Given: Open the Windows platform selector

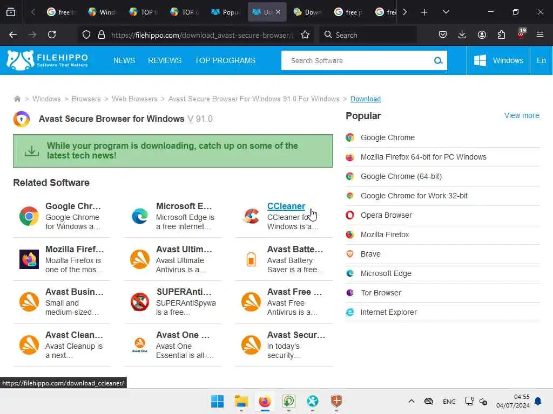Looking at the screenshot, I should [x=498, y=60].
